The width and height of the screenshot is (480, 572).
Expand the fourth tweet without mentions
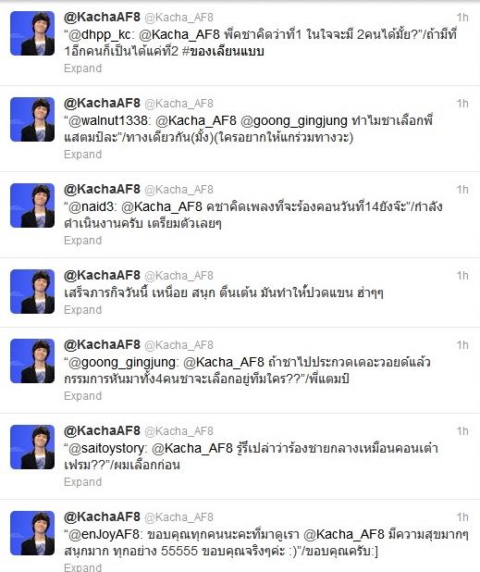coord(82,310)
